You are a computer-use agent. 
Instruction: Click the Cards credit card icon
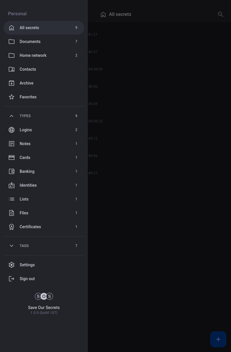coord(12,158)
